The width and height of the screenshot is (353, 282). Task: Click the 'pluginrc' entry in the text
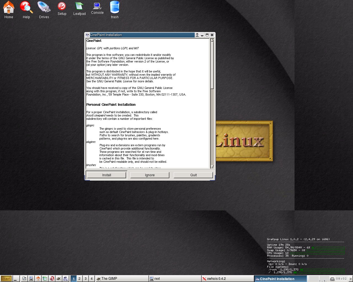pos(91,142)
